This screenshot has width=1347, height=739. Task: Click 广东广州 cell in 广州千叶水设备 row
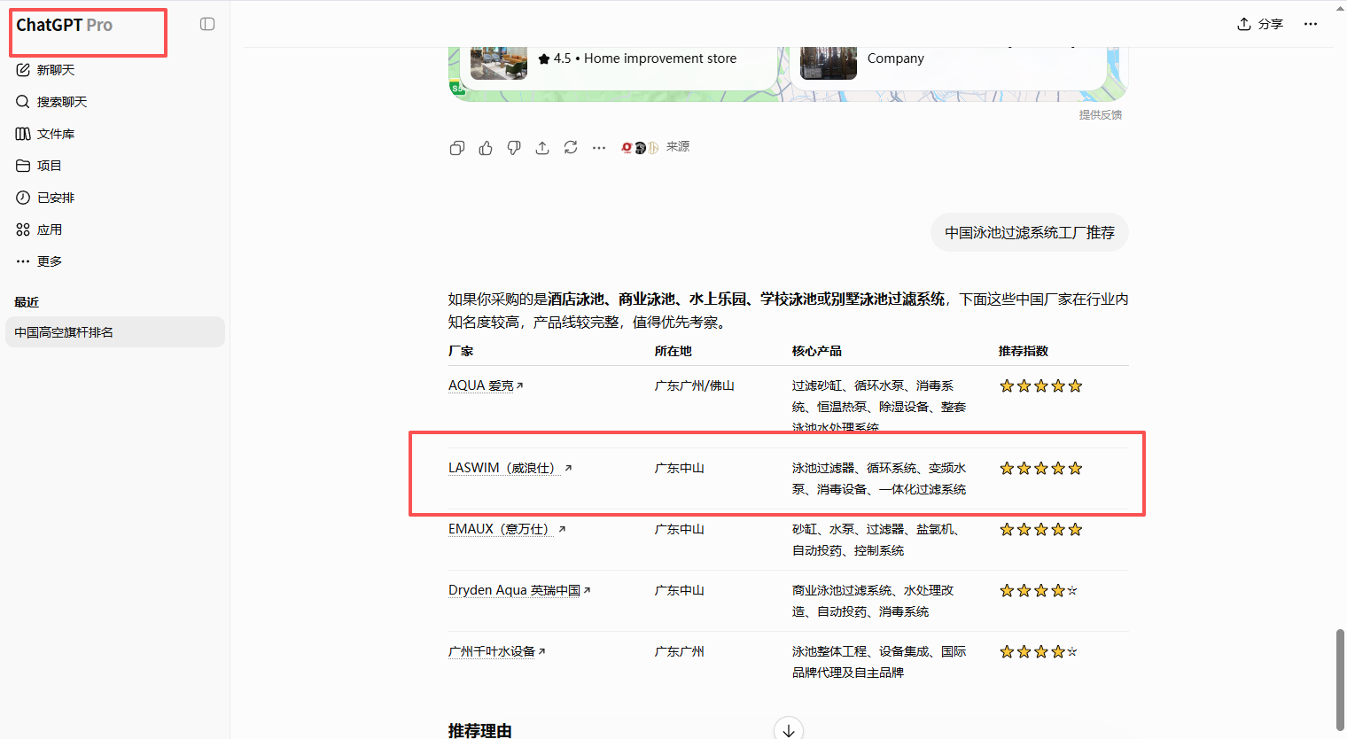point(680,651)
